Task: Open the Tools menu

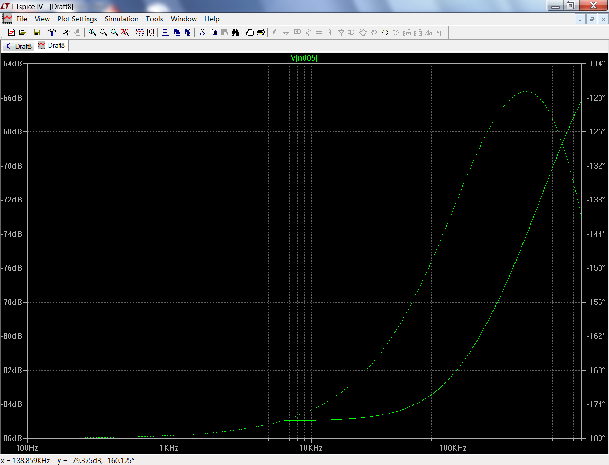Action: [x=154, y=19]
